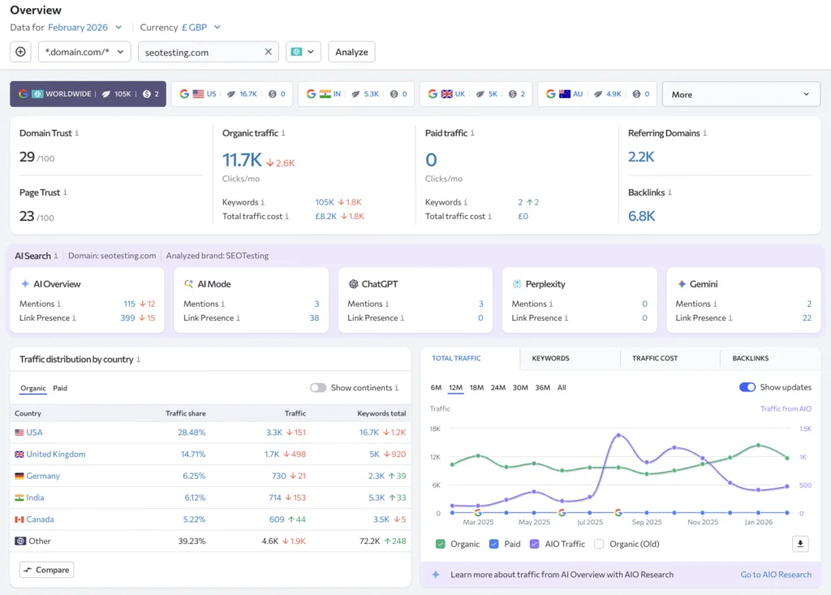Viewport: 831px width, 595px height.
Task: Click the add domain plus icon
Action: point(20,50)
